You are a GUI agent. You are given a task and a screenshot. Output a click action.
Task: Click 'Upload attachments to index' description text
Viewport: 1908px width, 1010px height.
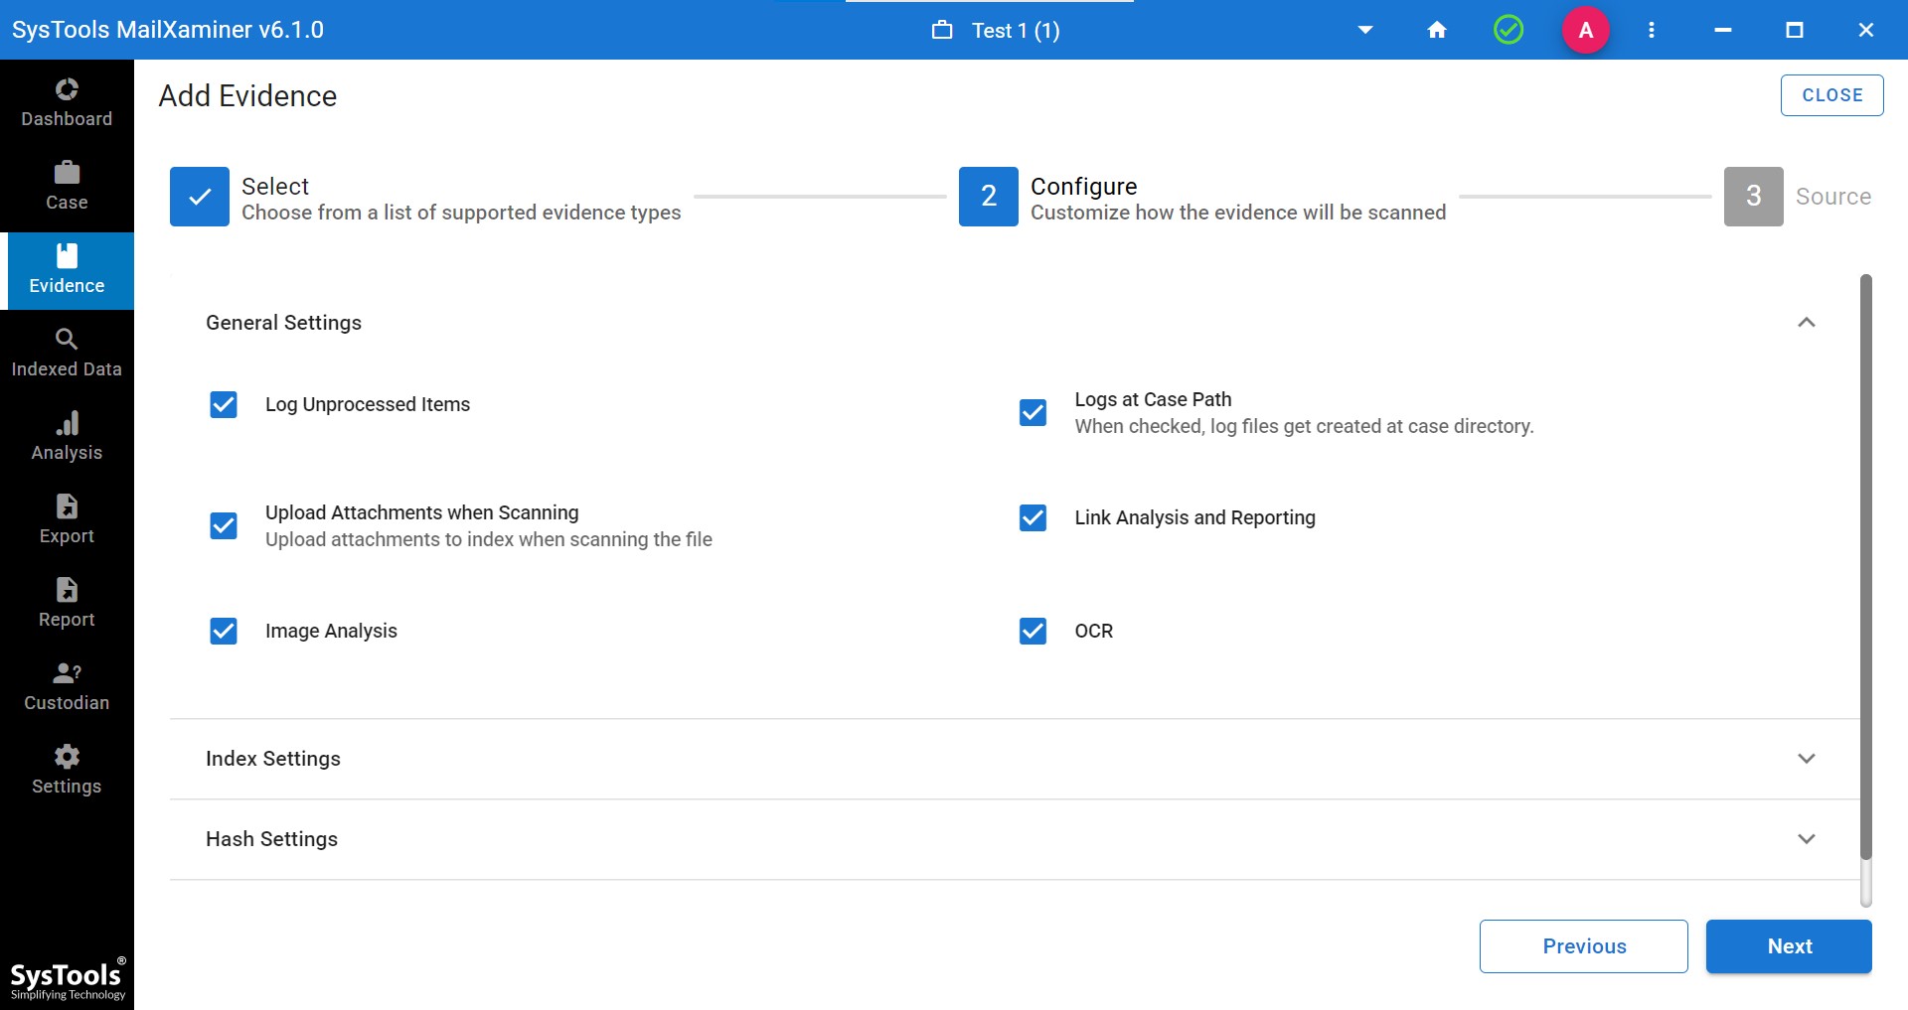pyautogui.click(x=489, y=539)
